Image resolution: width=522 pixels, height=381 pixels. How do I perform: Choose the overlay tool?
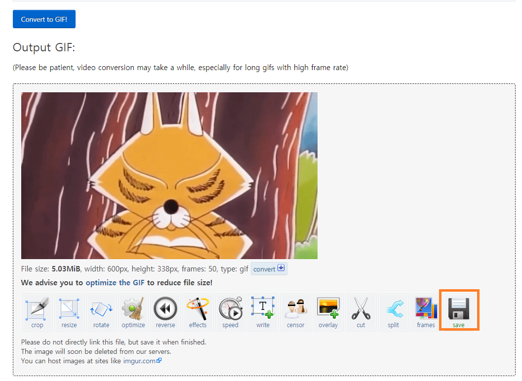pos(328,312)
